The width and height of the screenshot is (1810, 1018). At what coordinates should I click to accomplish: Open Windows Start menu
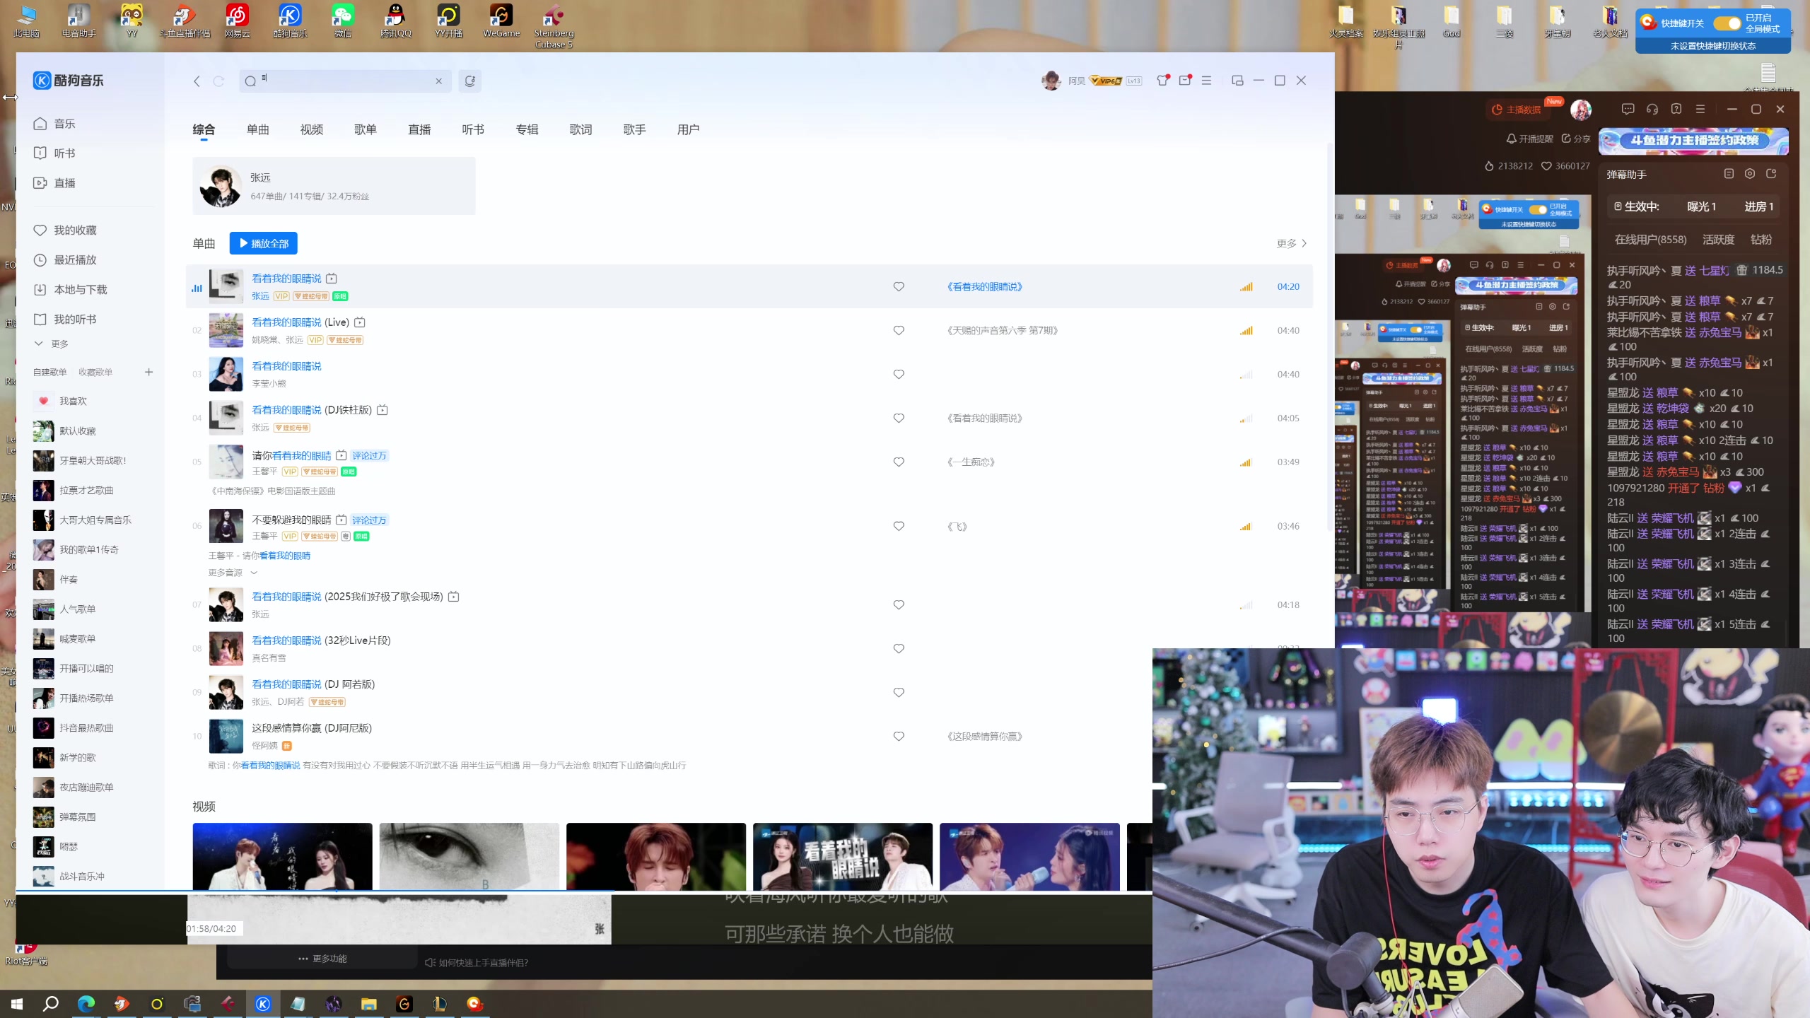(17, 1004)
